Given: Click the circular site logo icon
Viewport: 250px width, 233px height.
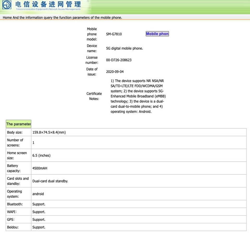Looking at the screenshot, I should 7,5.
